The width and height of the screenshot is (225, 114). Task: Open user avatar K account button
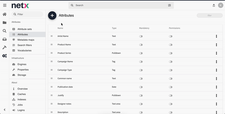click(220, 5)
